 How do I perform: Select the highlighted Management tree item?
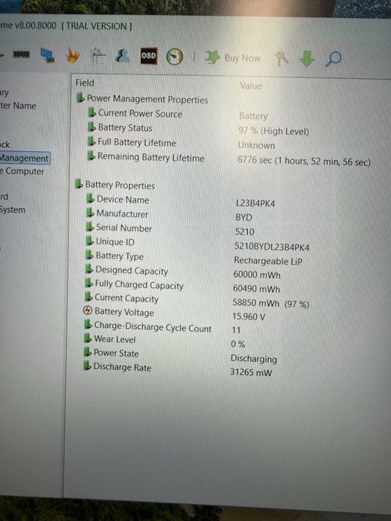coord(25,158)
